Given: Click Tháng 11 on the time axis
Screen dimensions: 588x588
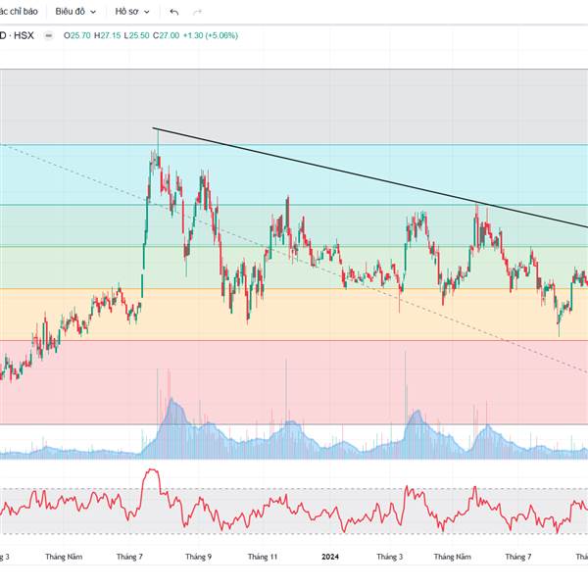Looking at the screenshot, I should tap(262, 557).
